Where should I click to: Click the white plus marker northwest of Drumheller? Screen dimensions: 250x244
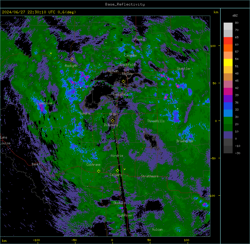(x=177, y=109)
